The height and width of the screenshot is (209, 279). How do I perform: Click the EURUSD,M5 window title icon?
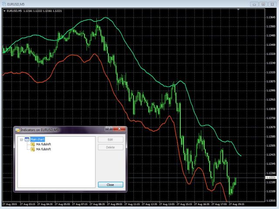3,4
